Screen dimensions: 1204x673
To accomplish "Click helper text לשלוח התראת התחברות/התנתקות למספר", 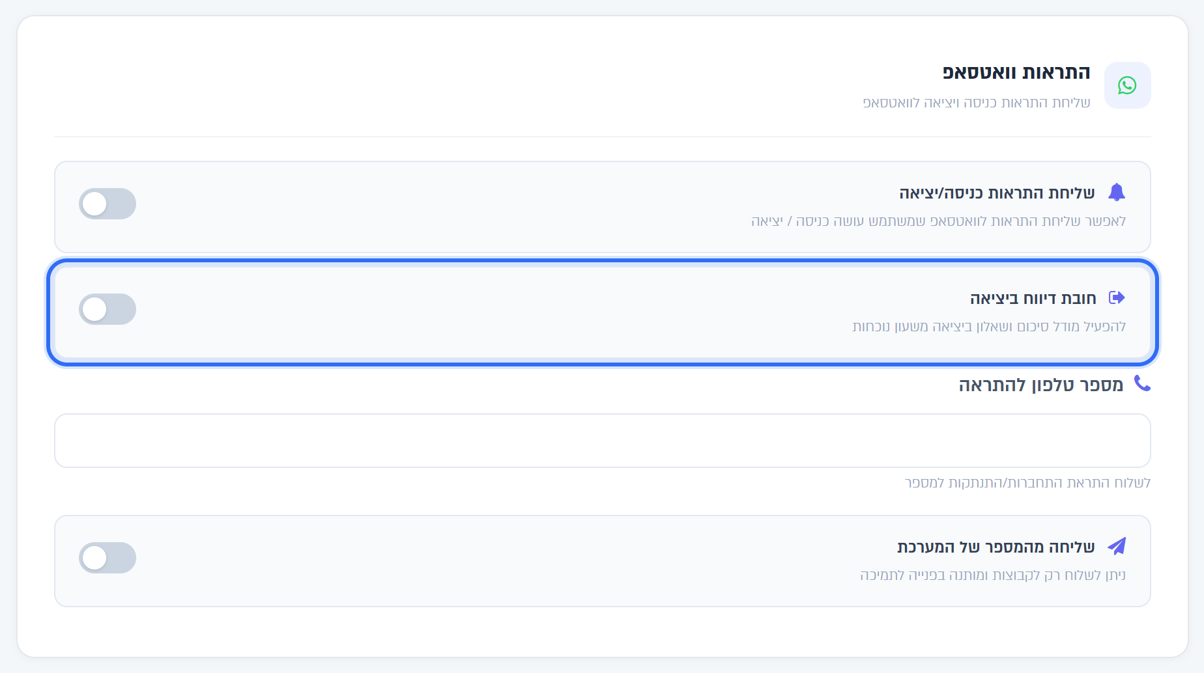I will (x=1027, y=483).
